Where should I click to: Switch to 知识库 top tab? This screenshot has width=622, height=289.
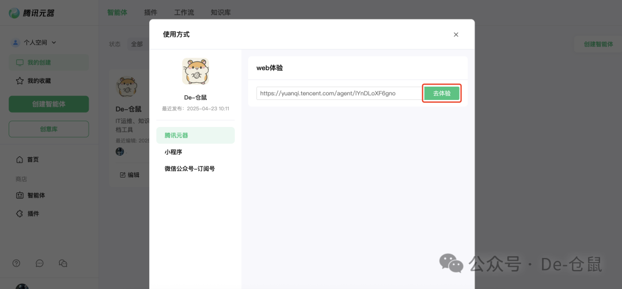[221, 12]
